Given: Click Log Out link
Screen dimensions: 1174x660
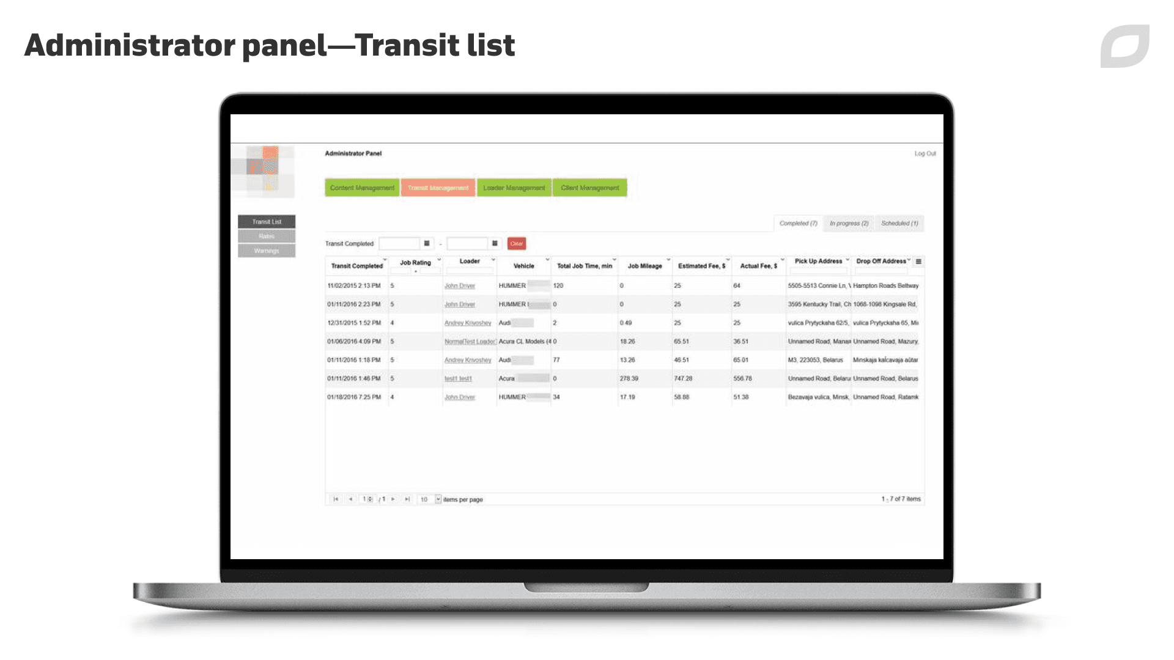Looking at the screenshot, I should point(925,153).
